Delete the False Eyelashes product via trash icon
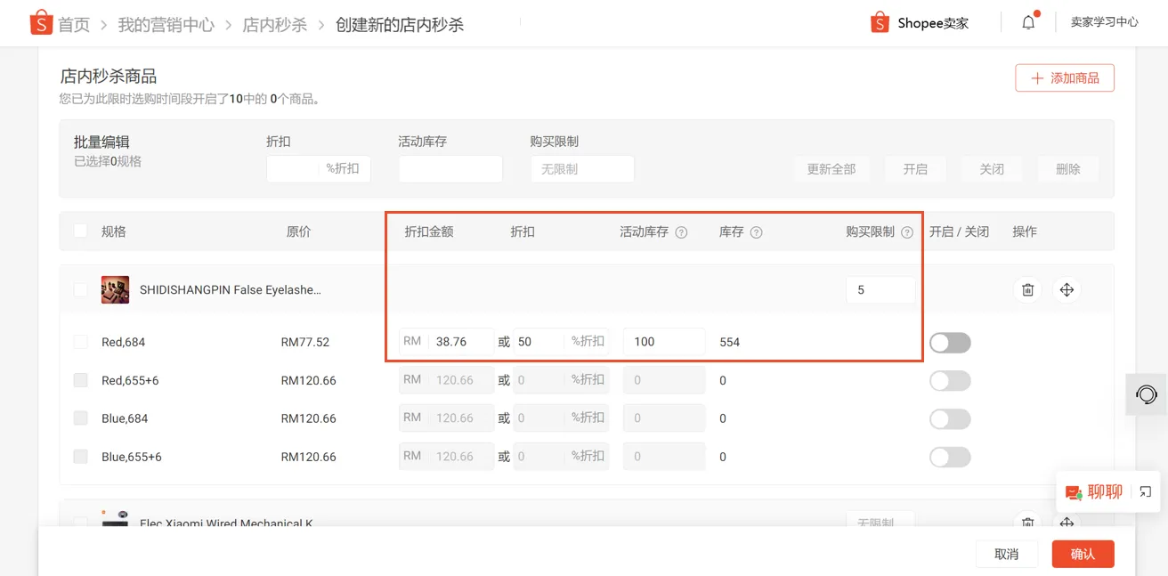 (x=1027, y=289)
